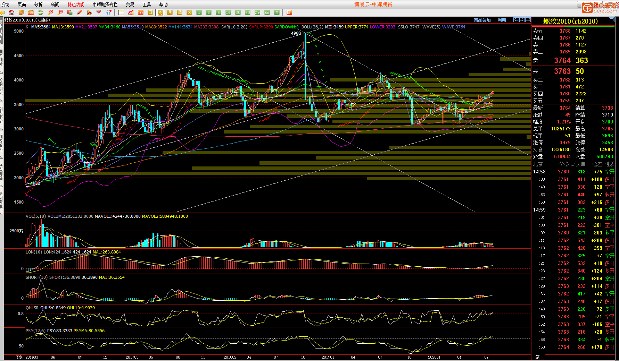Switch to daily (日) K-line period
The width and height of the screenshot is (619, 361).
pyautogui.click(x=150, y=12)
